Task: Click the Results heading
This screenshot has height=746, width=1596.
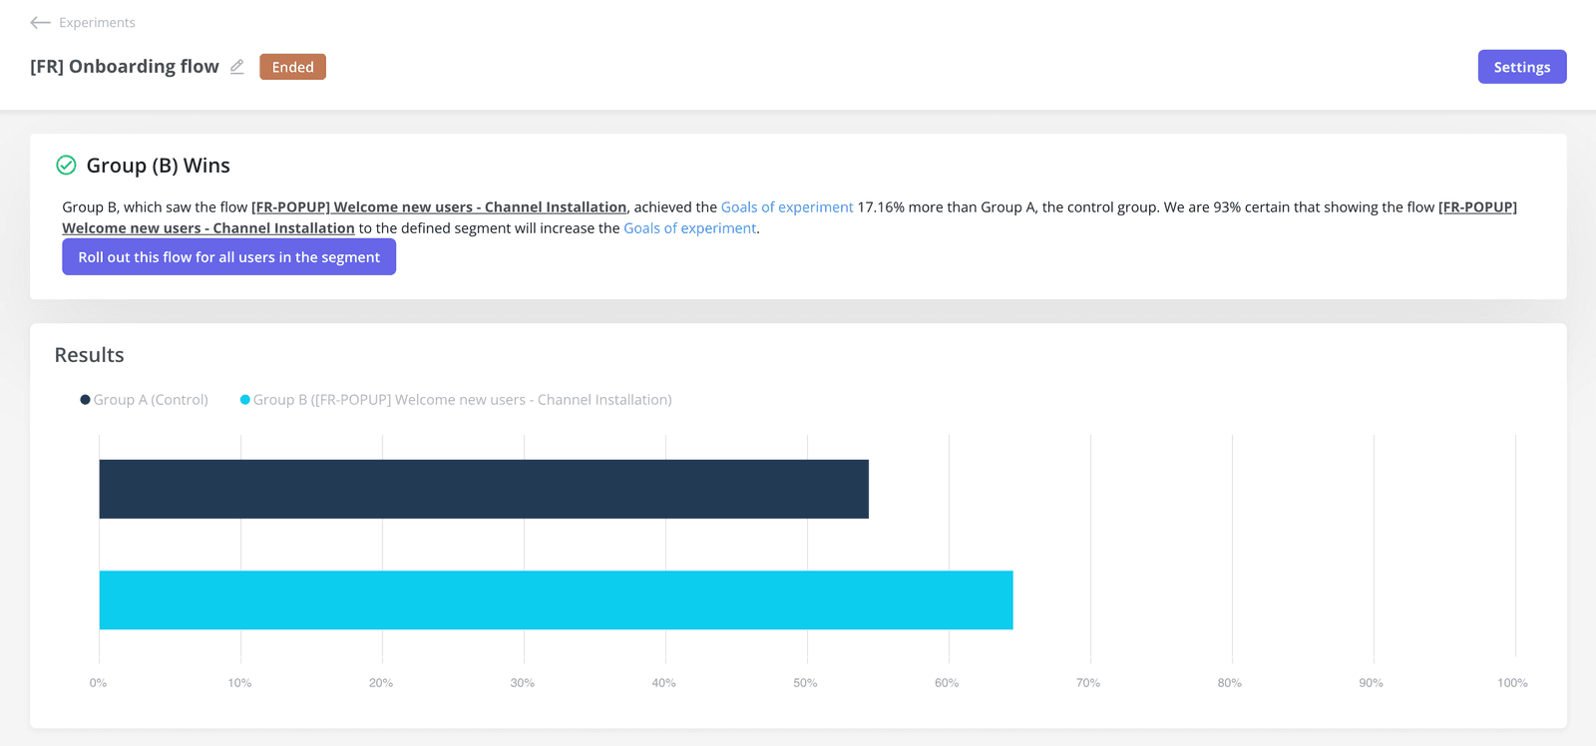Action: point(89,355)
